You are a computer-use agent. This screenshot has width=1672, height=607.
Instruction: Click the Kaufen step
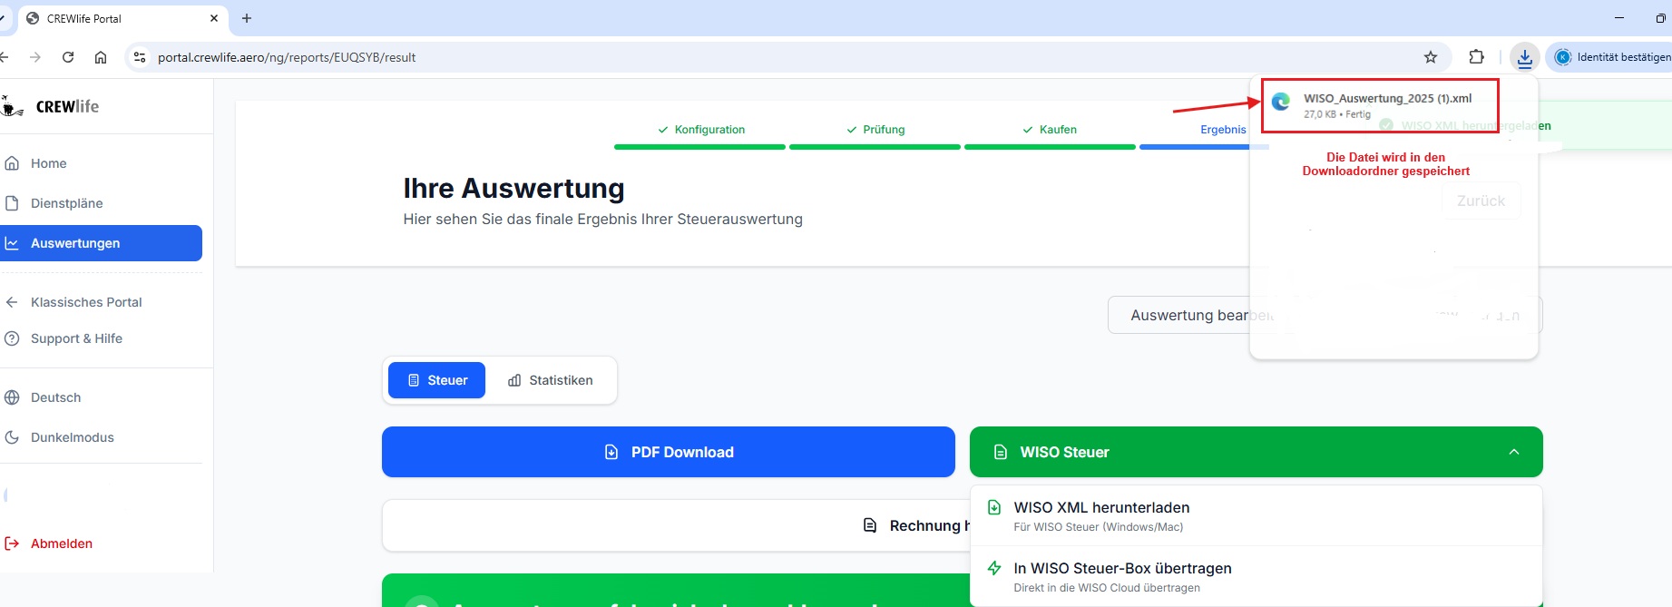[1050, 130]
